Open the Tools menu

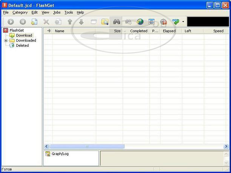coord(68,12)
